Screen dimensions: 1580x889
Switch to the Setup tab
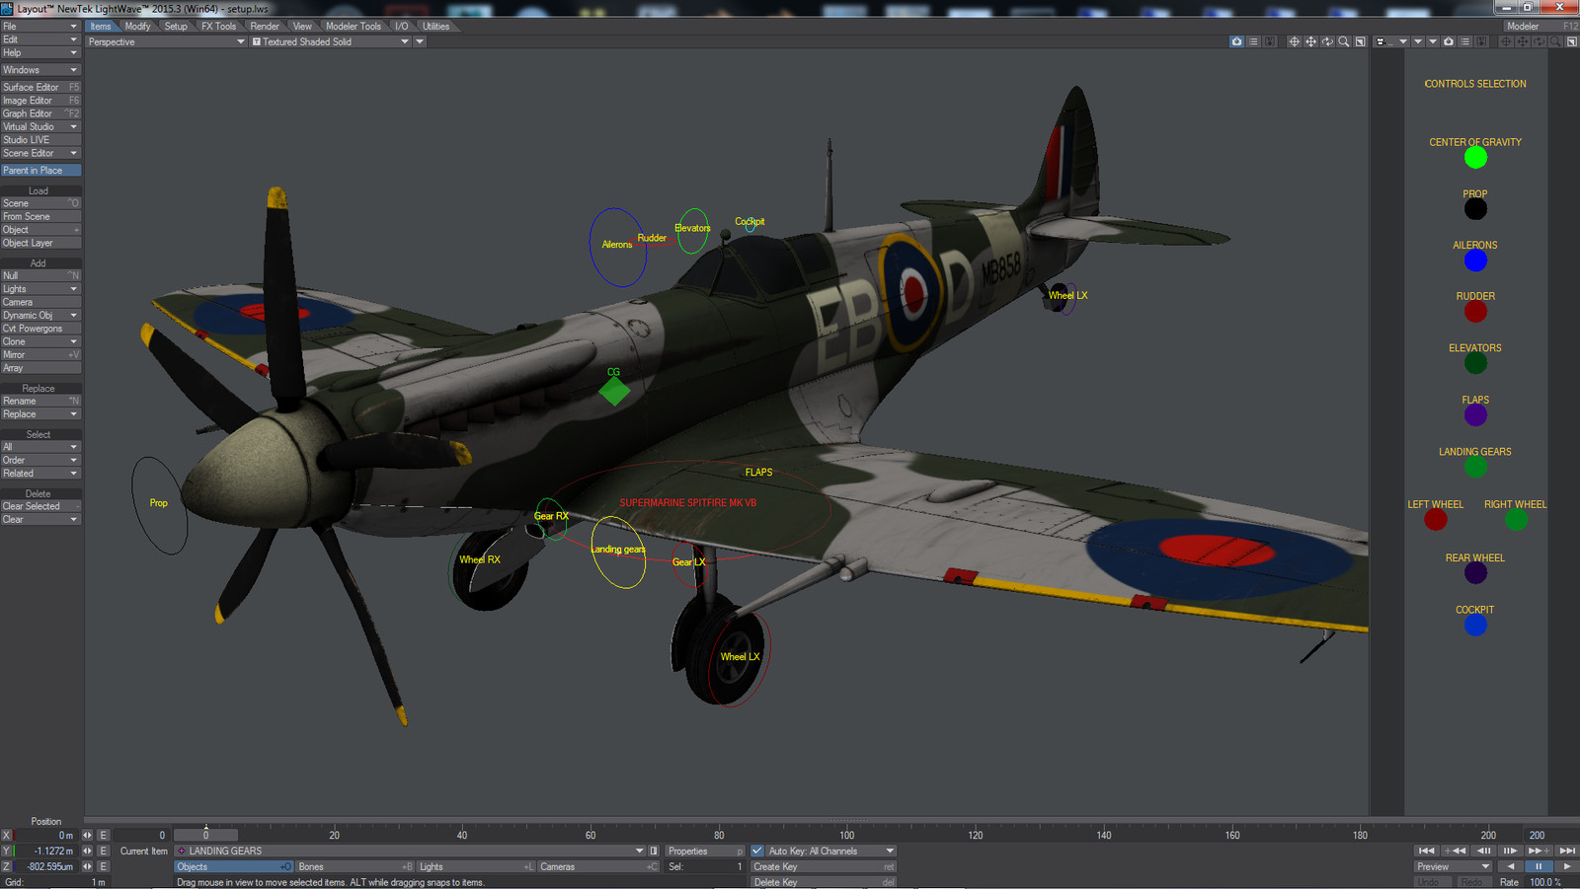coord(176,27)
